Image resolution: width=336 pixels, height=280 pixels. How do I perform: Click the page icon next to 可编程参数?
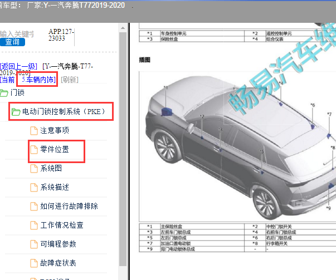(34, 244)
